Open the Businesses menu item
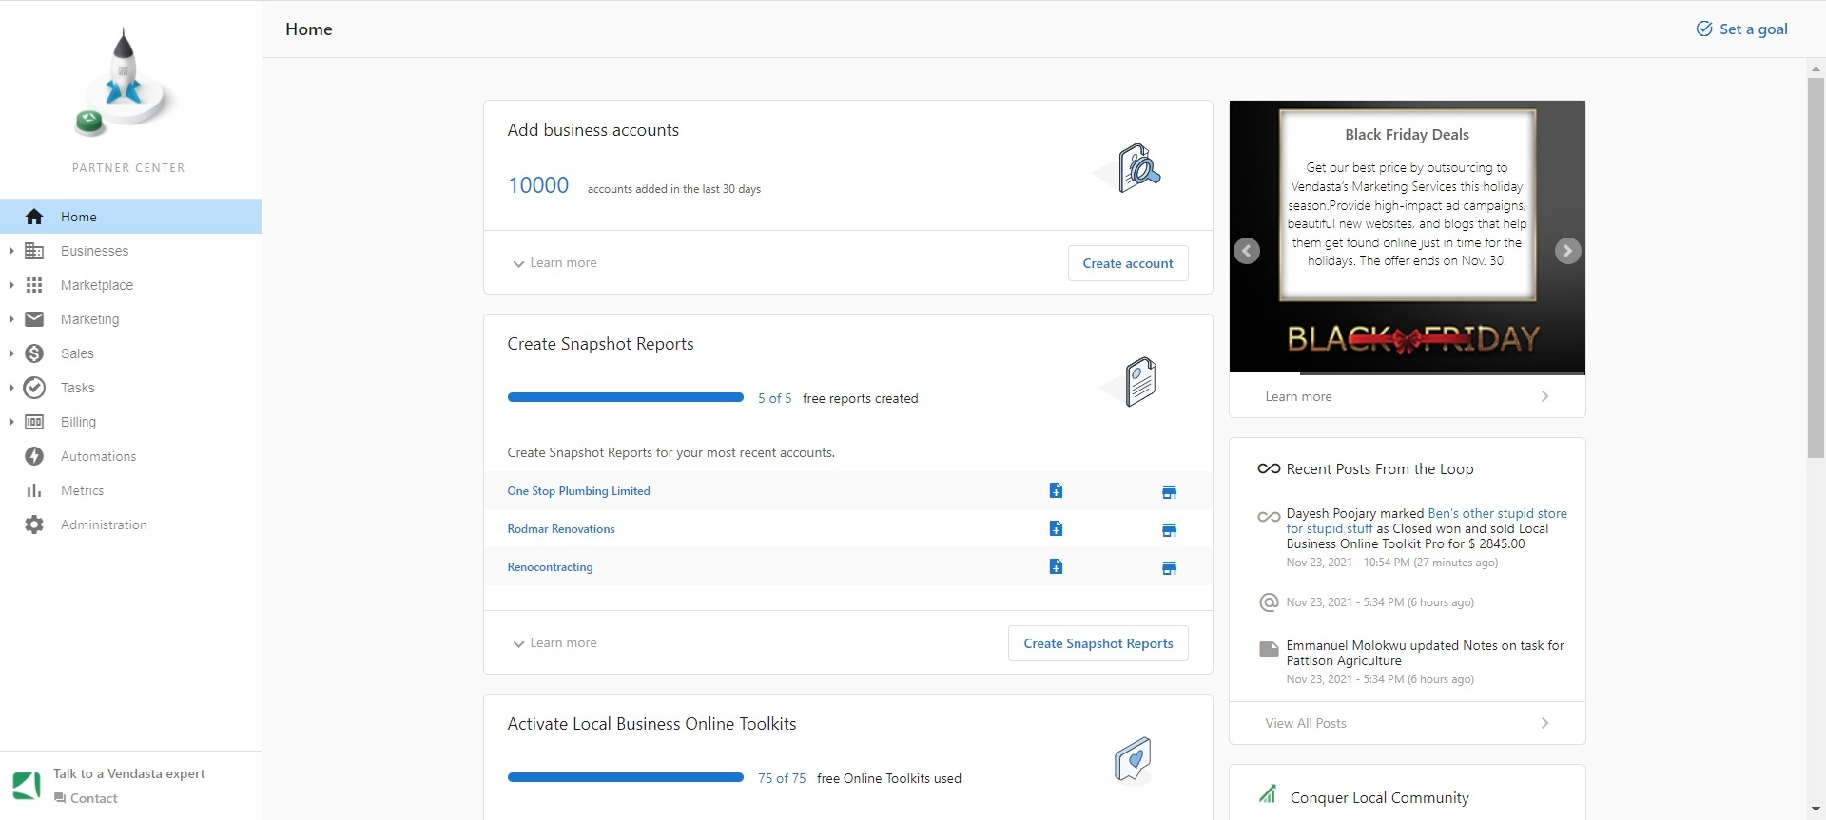The height and width of the screenshot is (820, 1826). point(130,251)
